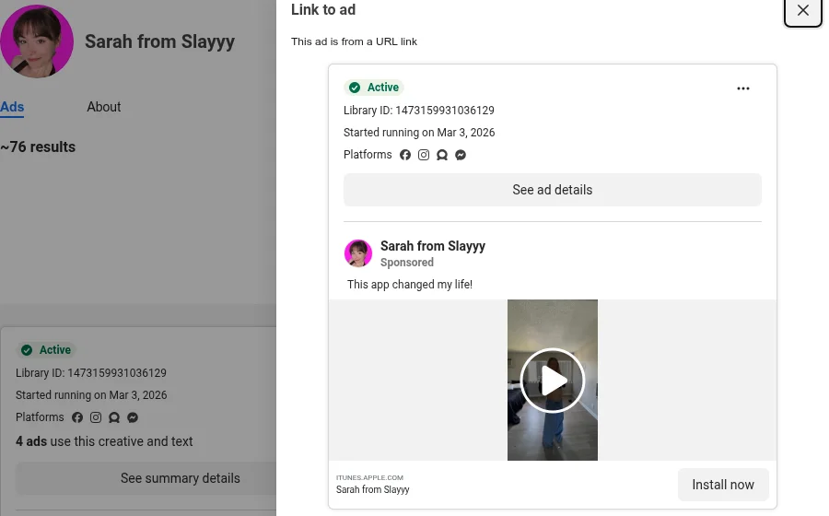Viewport: 829px width, 516px height.
Task: Click the Facebook platform icon in dialog
Action: (x=405, y=155)
